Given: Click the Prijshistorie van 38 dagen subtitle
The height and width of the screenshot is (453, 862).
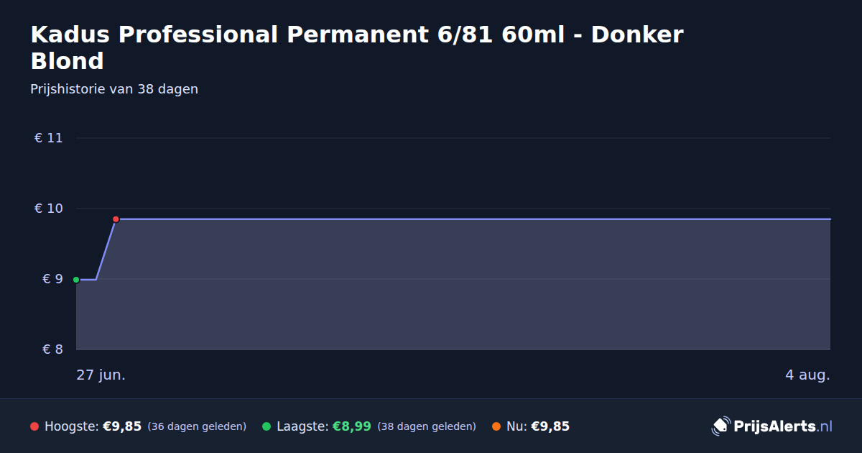Looking at the screenshot, I should (114, 89).
